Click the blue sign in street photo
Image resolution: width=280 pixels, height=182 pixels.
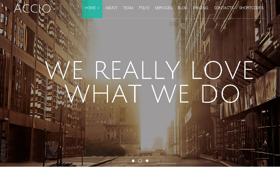point(52,147)
